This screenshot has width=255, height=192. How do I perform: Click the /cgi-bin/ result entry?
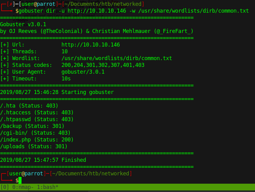point(35,133)
